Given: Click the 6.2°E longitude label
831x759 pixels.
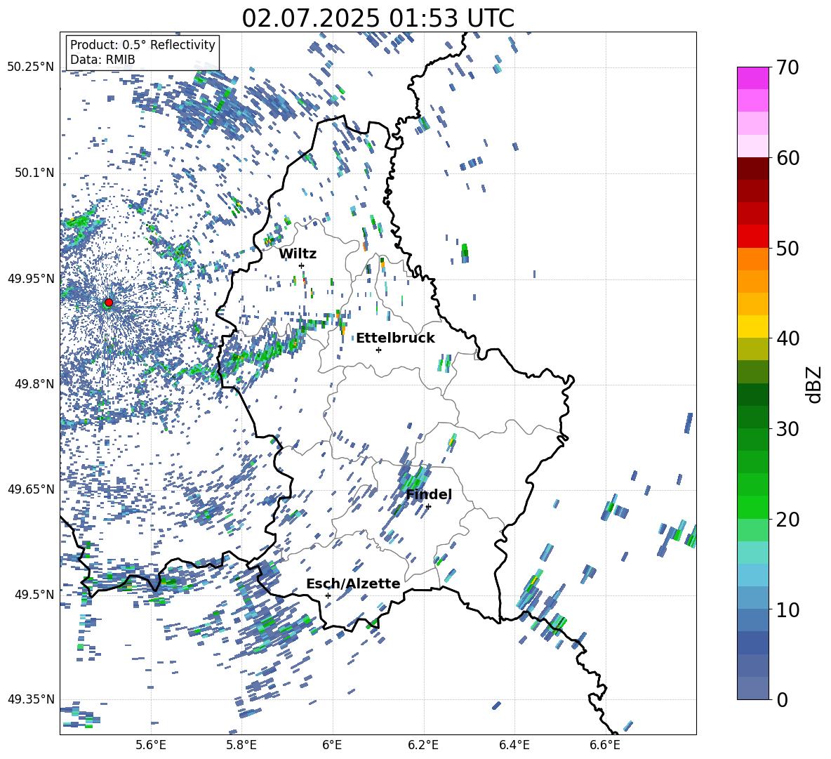Looking at the screenshot, I should [x=423, y=745].
